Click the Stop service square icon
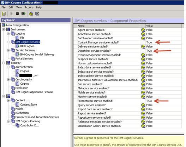This screenshot has width=186, height=147. click(x=17, y=14)
